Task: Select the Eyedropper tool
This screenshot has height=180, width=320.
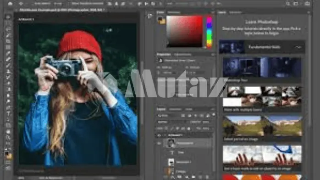Action: tap(8, 53)
